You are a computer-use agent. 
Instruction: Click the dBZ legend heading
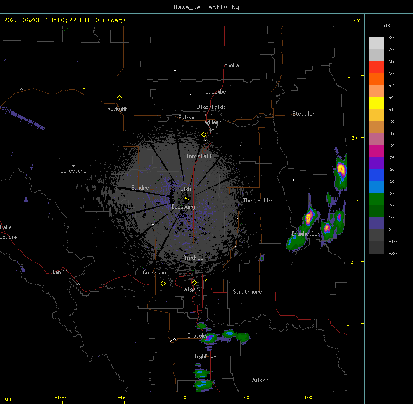point(388,25)
